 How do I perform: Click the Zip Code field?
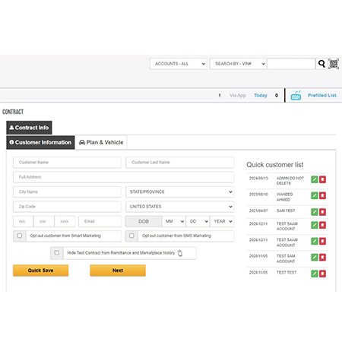pyautogui.click(x=67, y=207)
